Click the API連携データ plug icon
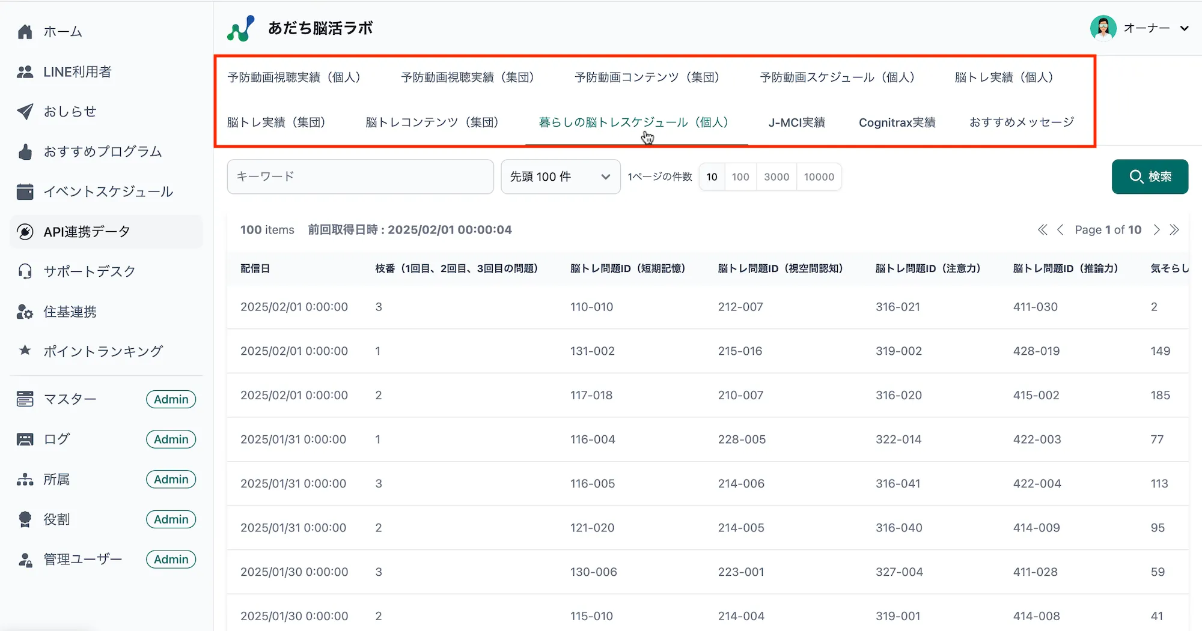 pos(25,232)
